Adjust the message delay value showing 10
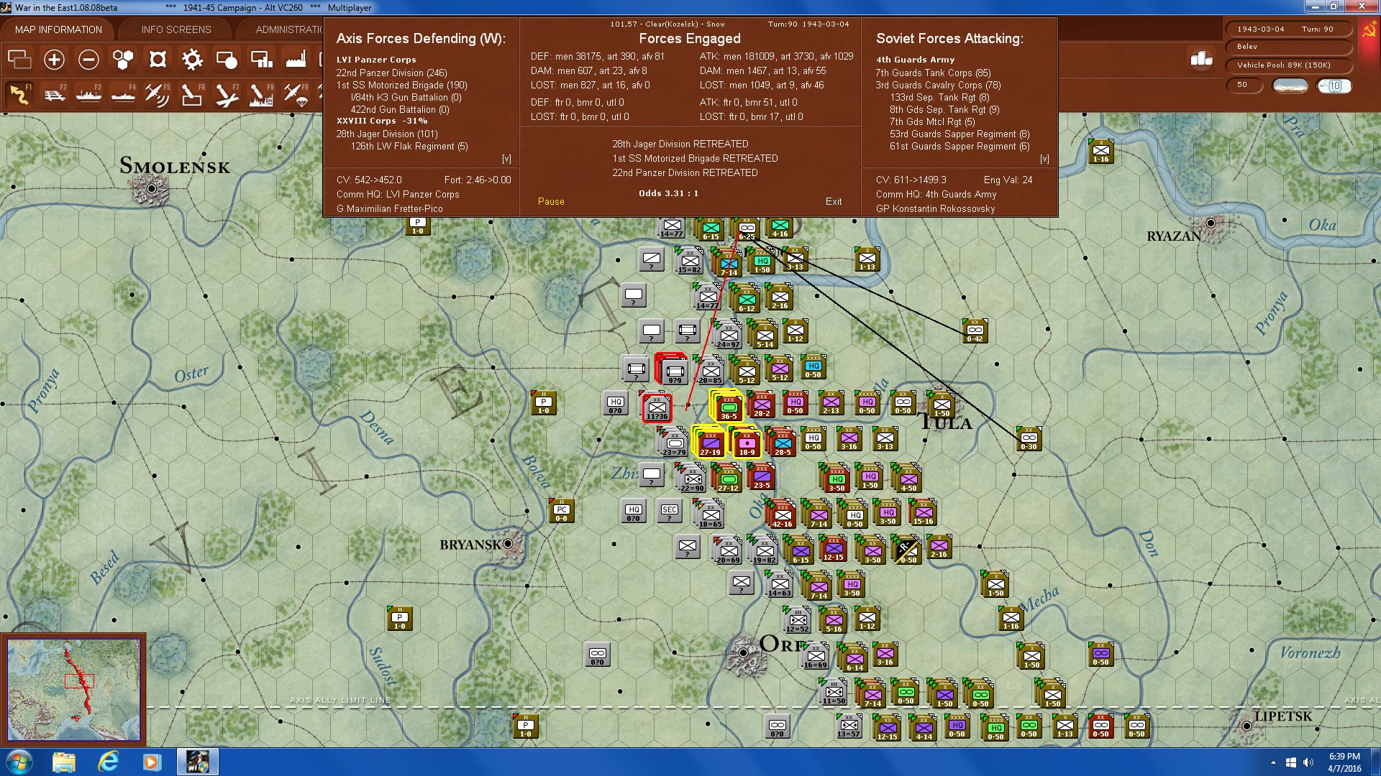Image resolution: width=1381 pixels, height=776 pixels. point(1334,86)
